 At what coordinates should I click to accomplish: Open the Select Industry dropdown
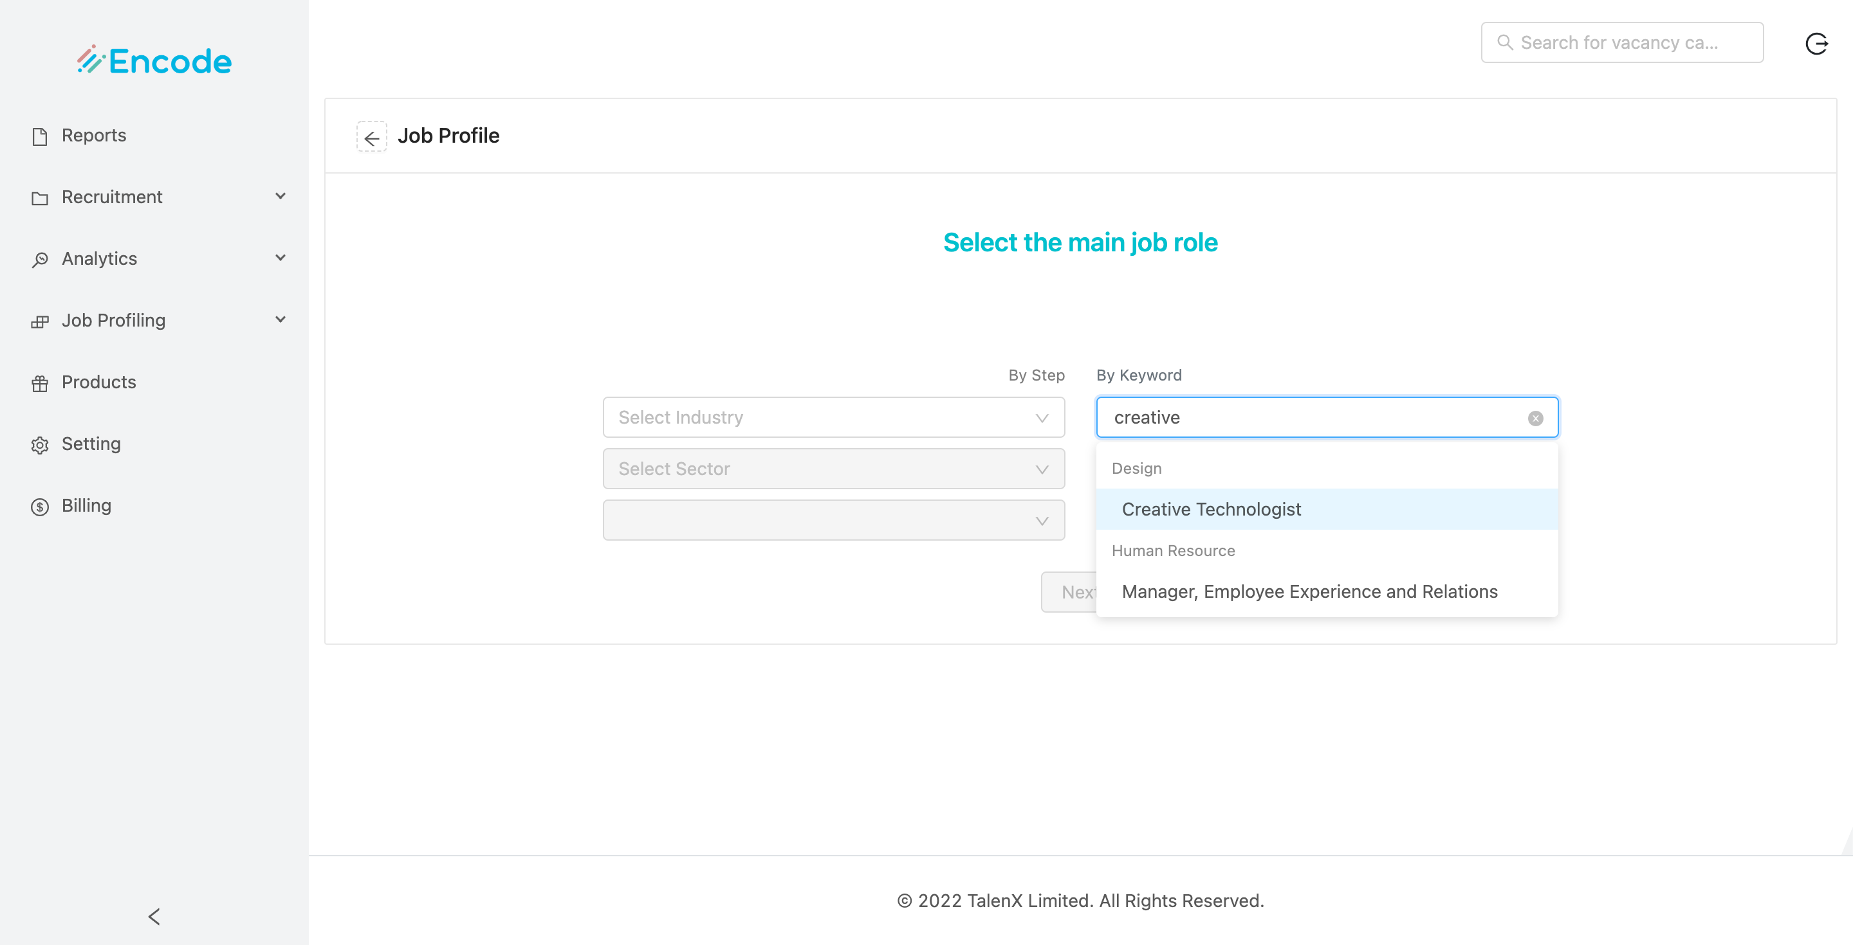(x=833, y=417)
